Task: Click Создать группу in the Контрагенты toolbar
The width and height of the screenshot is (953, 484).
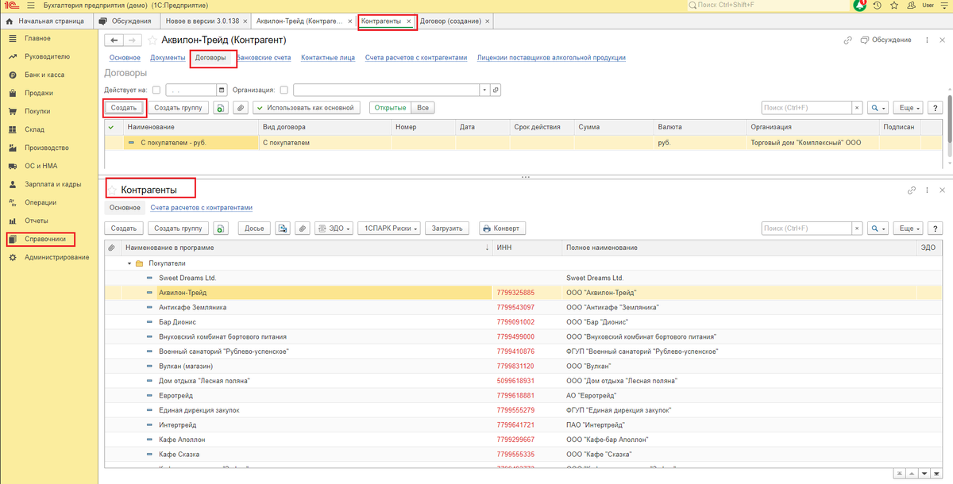Action: (178, 228)
